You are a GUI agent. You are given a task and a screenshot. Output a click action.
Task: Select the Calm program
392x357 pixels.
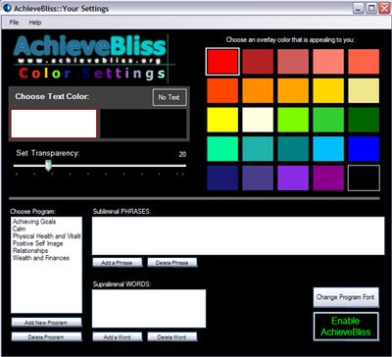pos(19,229)
